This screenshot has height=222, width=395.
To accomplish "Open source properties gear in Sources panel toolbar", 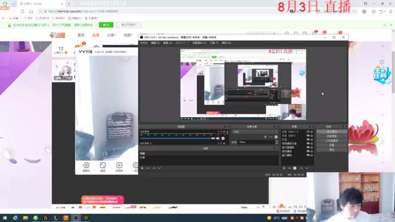I will pos(295,168).
